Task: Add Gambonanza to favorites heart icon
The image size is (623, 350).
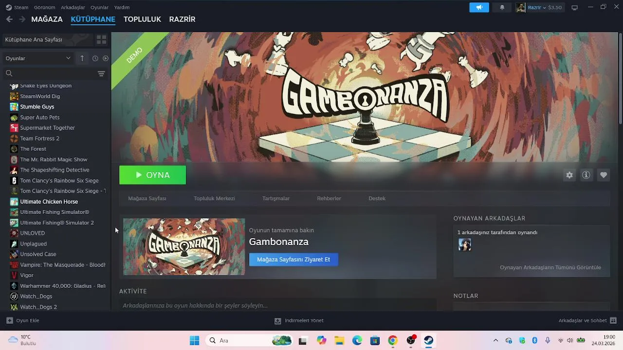Action: 604,175
